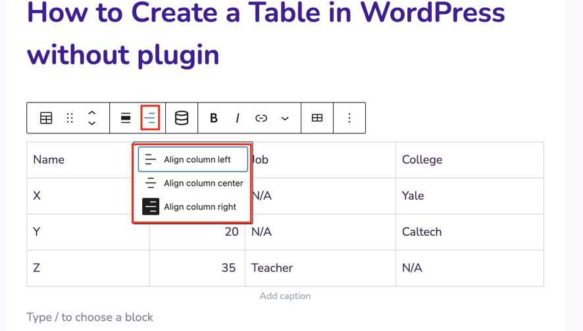Click the Caltech cell
The height and width of the screenshot is (331, 583).
click(470, 232)
